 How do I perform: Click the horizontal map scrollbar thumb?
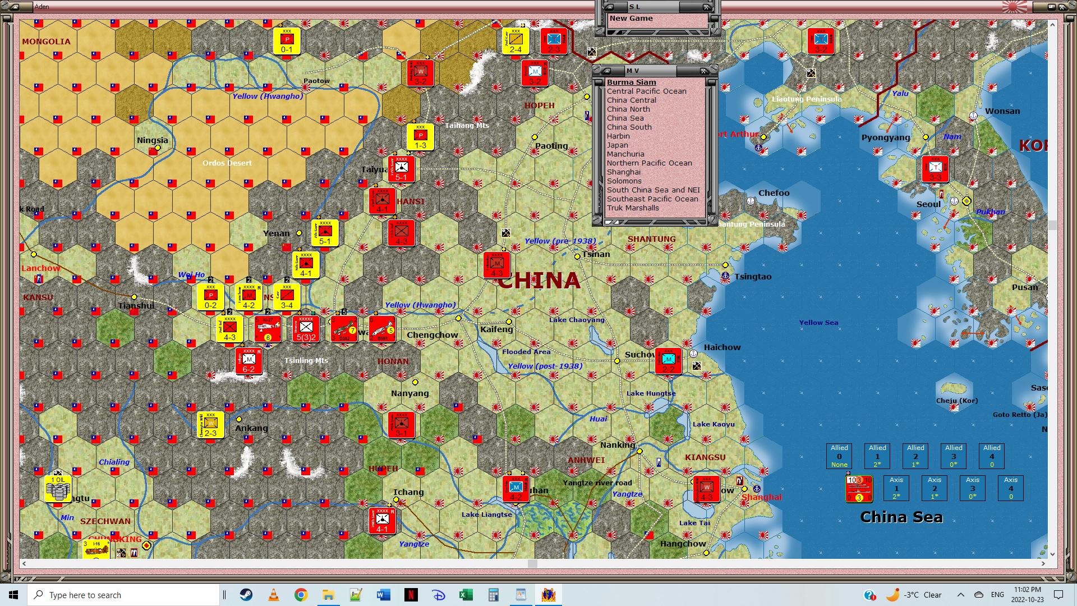click(532, 563)
